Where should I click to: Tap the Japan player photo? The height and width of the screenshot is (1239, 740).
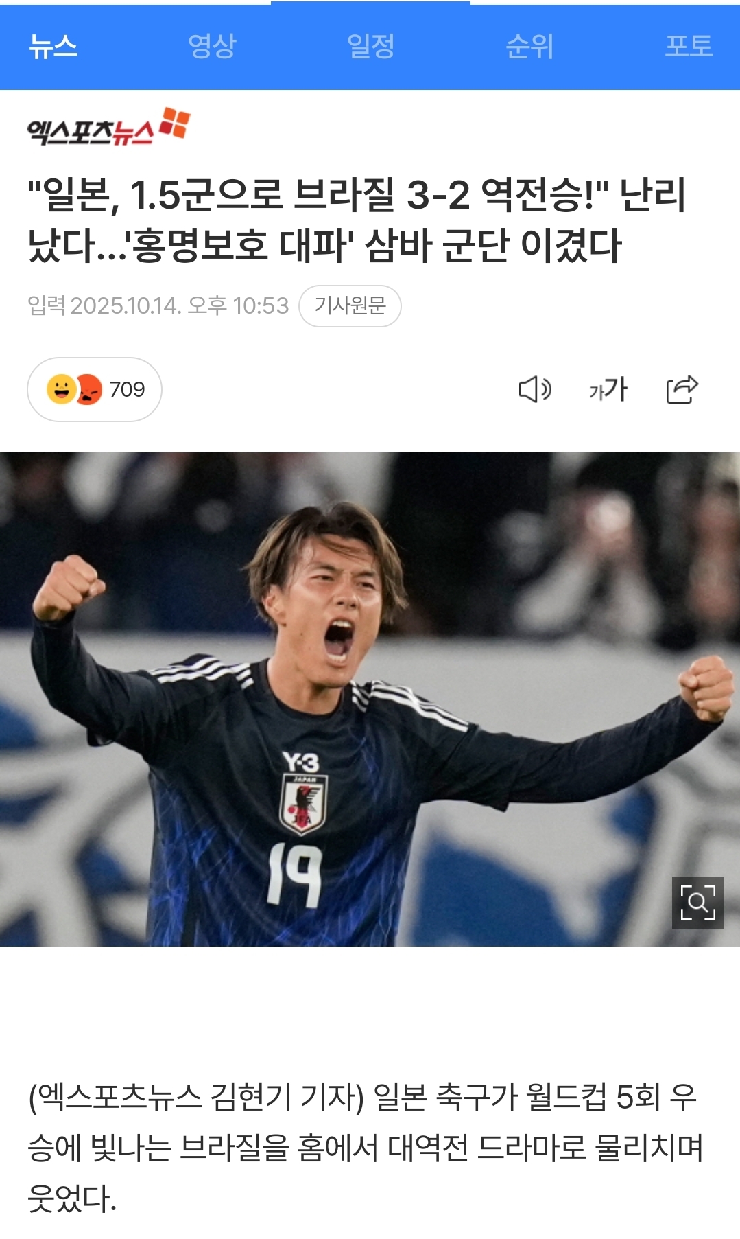tap(370, 699)
